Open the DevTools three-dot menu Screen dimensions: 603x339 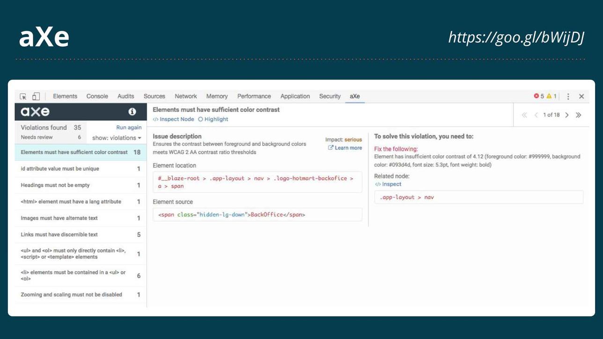(568, 96)
